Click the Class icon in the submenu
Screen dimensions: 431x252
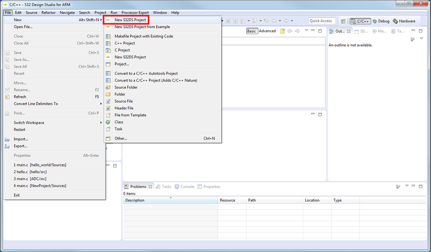tap(108, 122)
